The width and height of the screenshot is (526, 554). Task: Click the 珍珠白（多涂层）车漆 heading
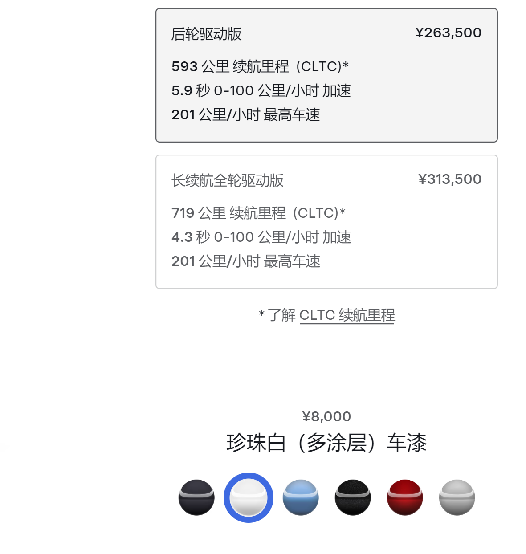click(326, 443)
